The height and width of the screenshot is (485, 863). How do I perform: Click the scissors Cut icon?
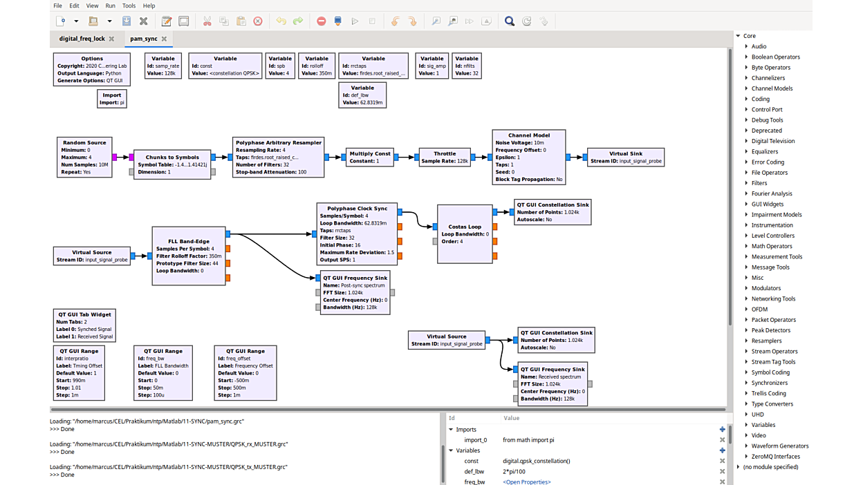coord(207,21)
